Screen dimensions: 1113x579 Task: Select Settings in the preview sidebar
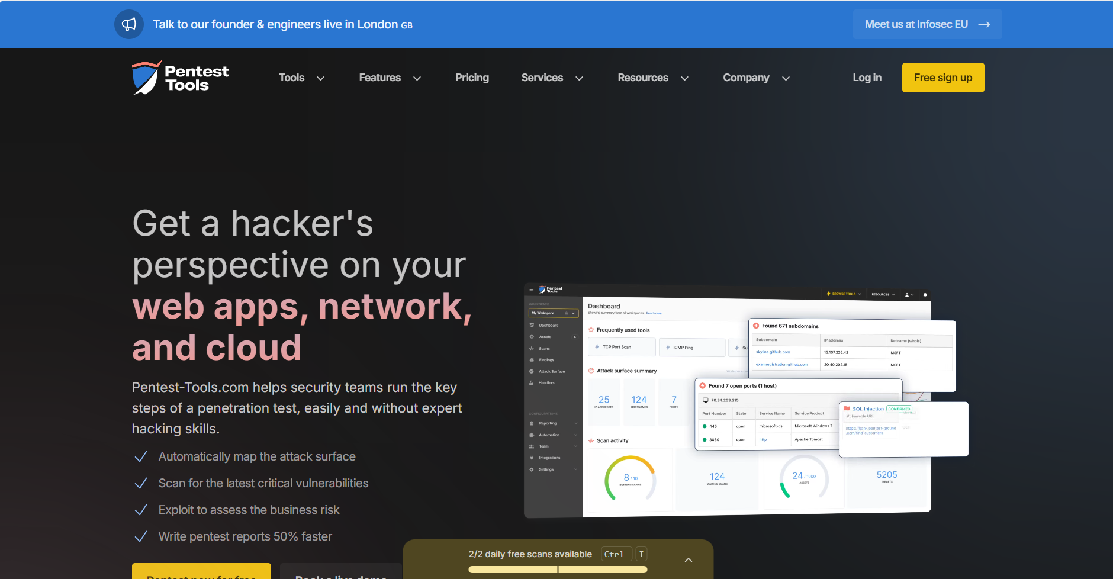pyautogui.click(x=553, y=469)
